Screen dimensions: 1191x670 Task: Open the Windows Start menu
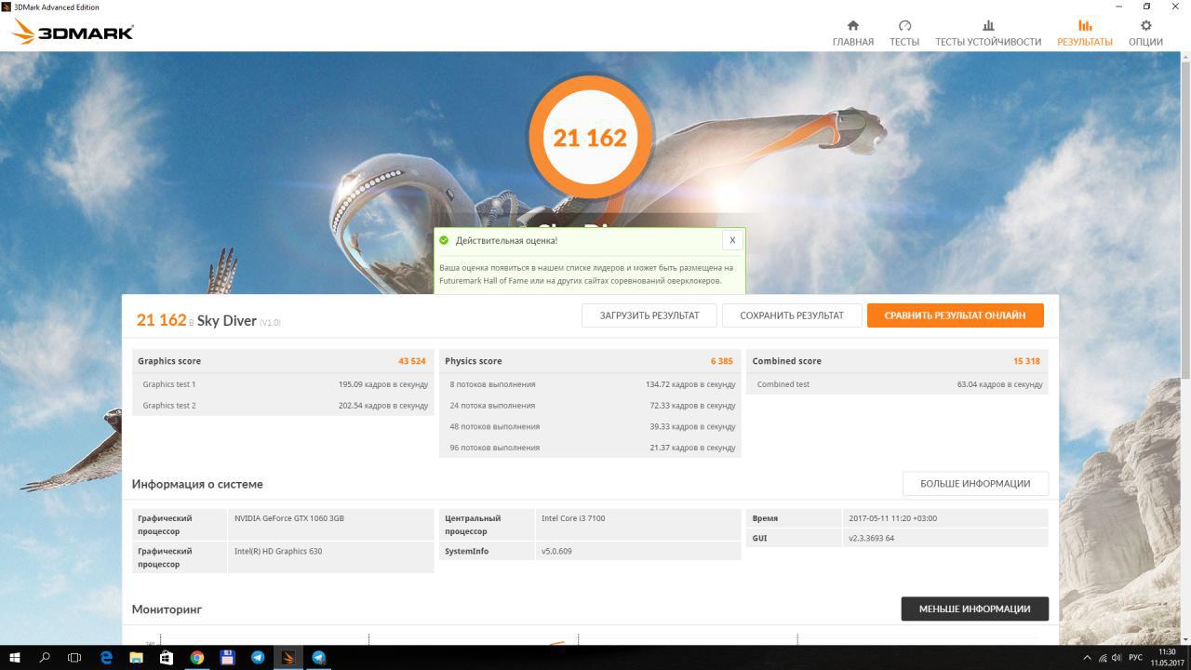(x=15, y=657)
